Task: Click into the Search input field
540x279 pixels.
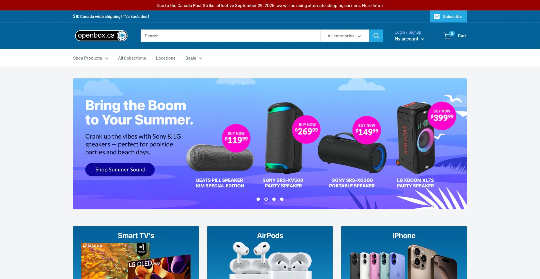Action: coord(230,36)
